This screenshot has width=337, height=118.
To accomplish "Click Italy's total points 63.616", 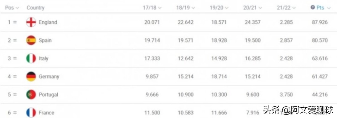I will (320, 58).
